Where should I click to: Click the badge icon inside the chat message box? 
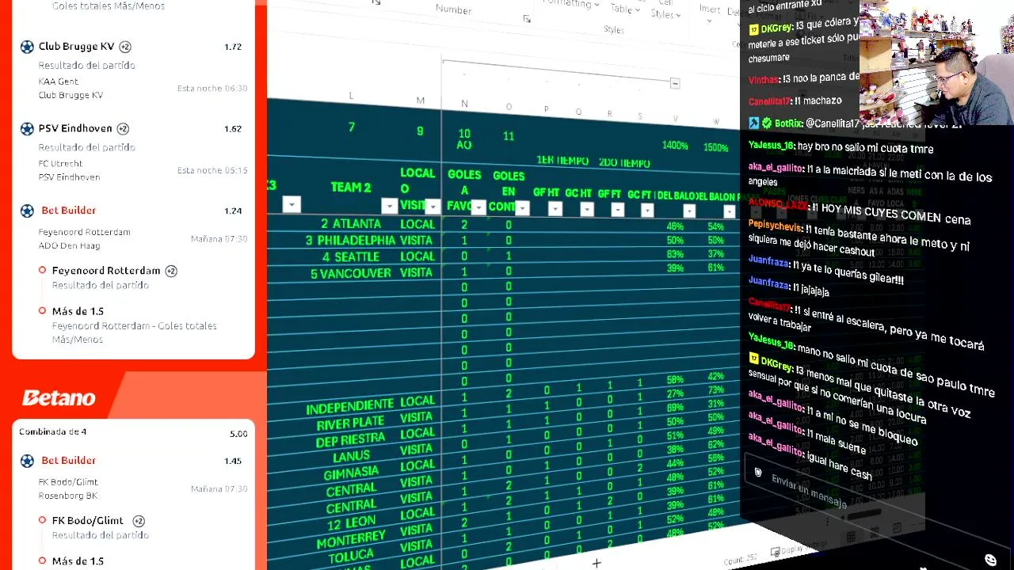(757, 473)
